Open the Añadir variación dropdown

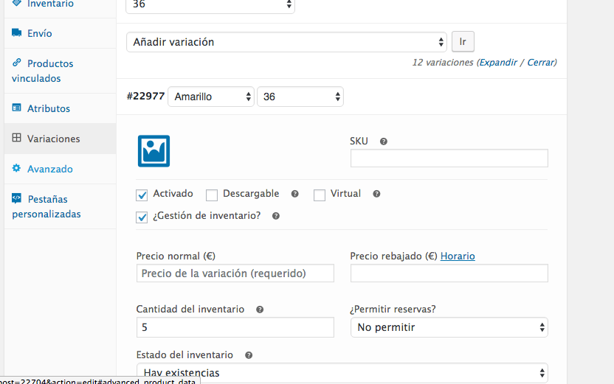coord(286,42)
